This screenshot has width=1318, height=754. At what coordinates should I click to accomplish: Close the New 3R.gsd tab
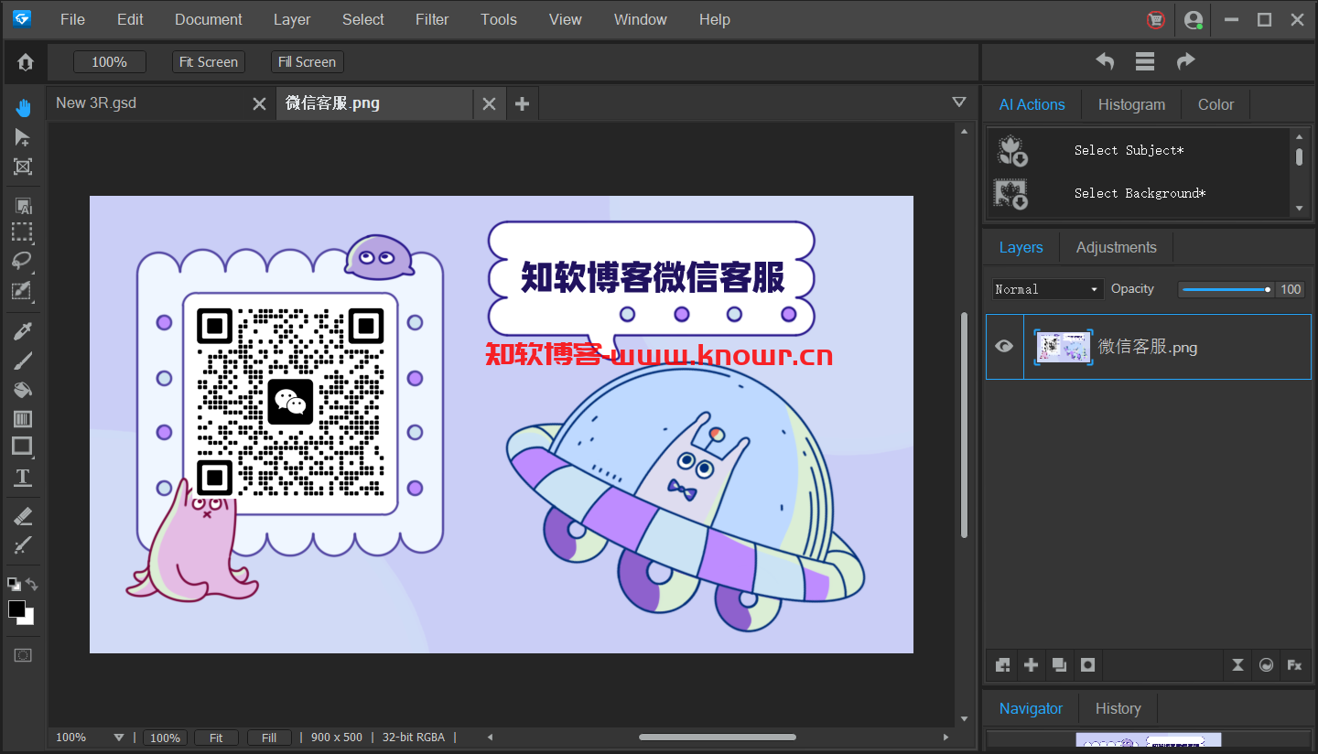point(260,104)
